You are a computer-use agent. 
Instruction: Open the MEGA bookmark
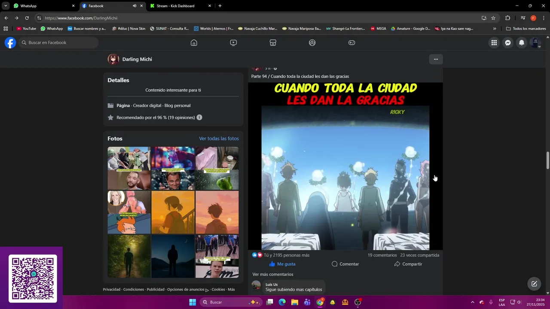click(378, 29)
